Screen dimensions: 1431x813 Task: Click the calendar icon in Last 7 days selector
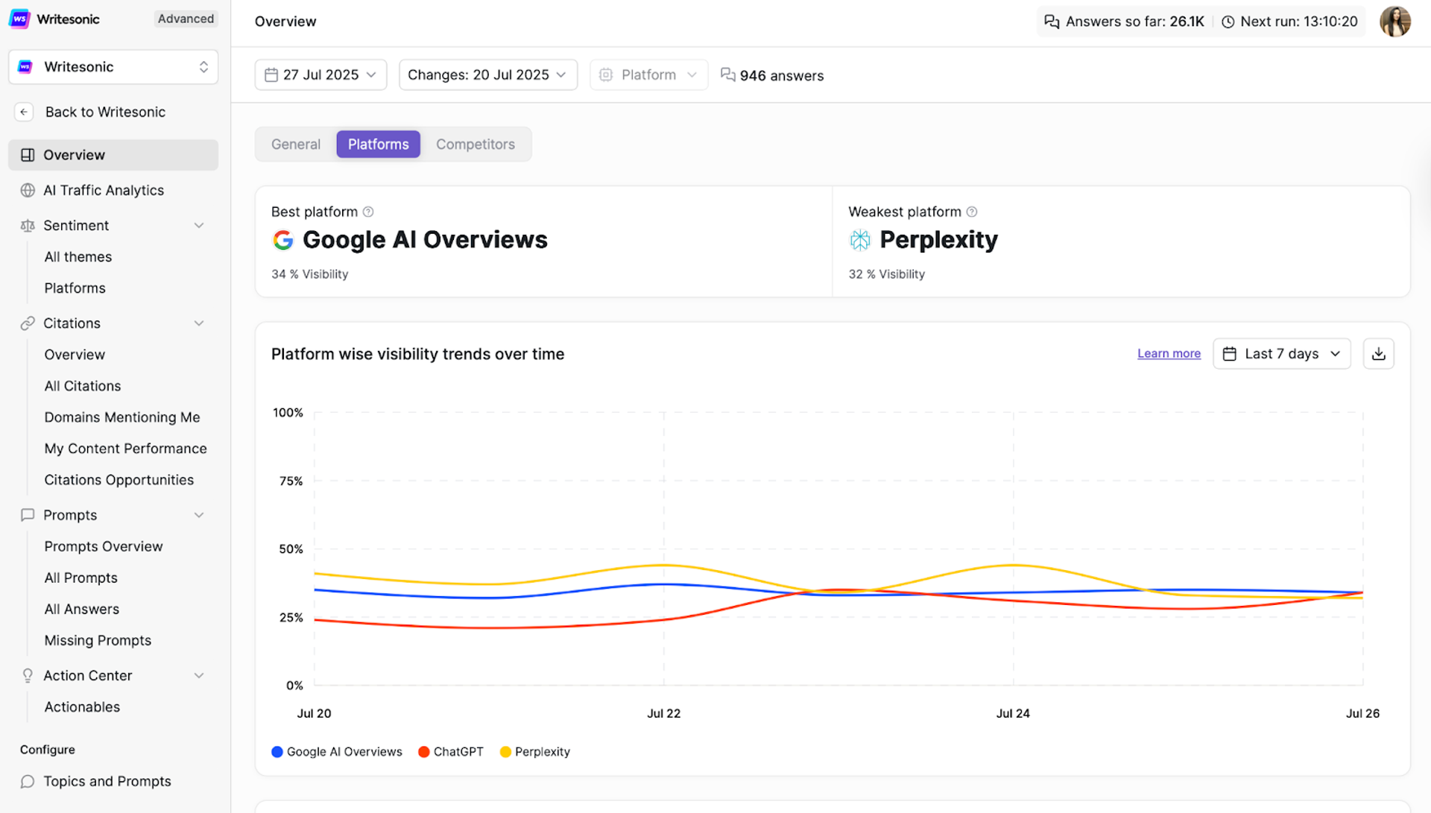tap(1229, 354)
